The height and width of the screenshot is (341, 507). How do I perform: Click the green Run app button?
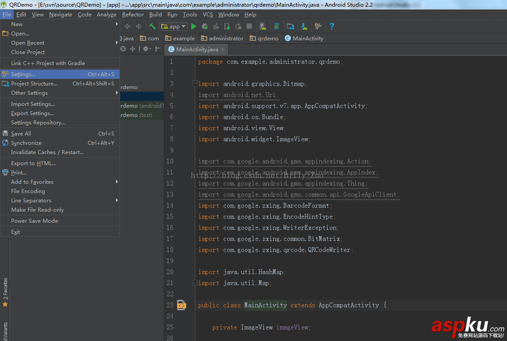point(194,27)
